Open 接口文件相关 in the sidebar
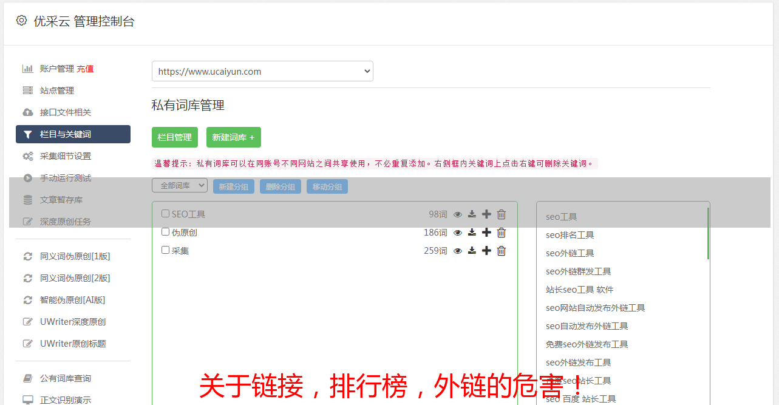This screenshot has height=405, width=779. 66,112
